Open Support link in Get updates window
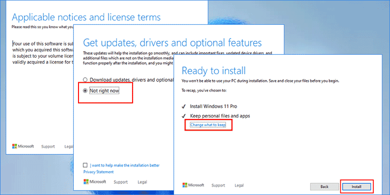Image resolution: width=390 pixels, height=195 pixels. click(120, 182)
